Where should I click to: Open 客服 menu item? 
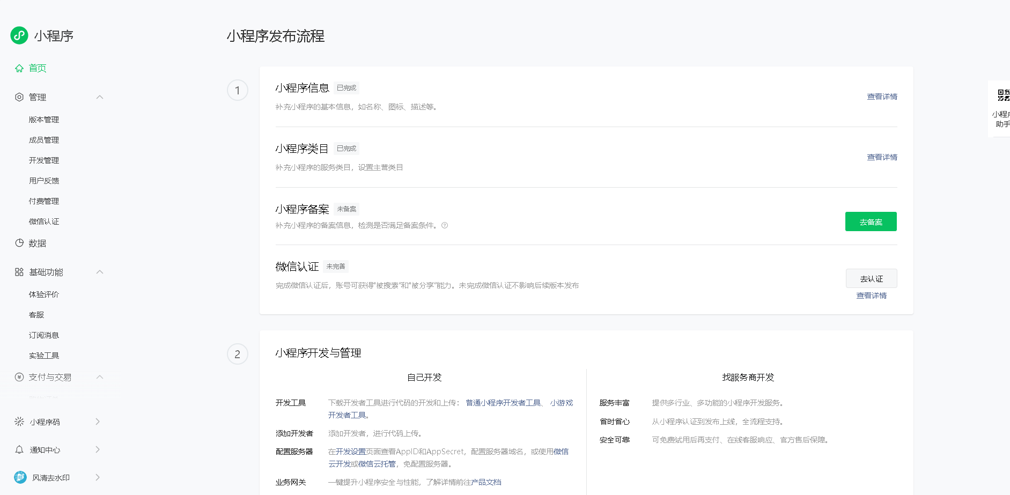36,315
